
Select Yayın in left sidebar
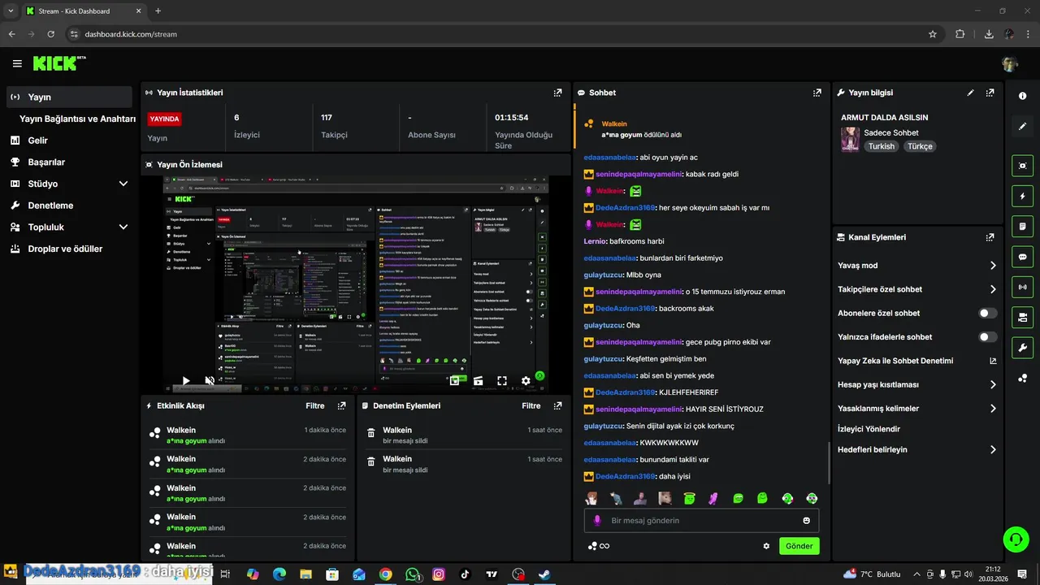click(69, 97)
